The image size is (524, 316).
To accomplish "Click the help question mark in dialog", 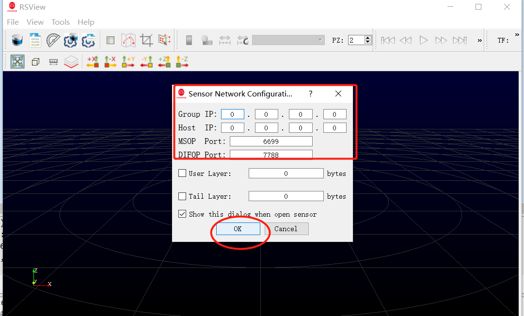I will pos(310,94).
